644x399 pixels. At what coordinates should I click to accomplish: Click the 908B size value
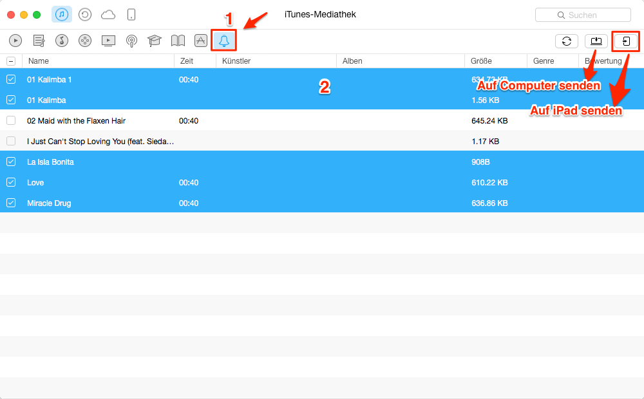pyautogui.click(x=480, y=162)
